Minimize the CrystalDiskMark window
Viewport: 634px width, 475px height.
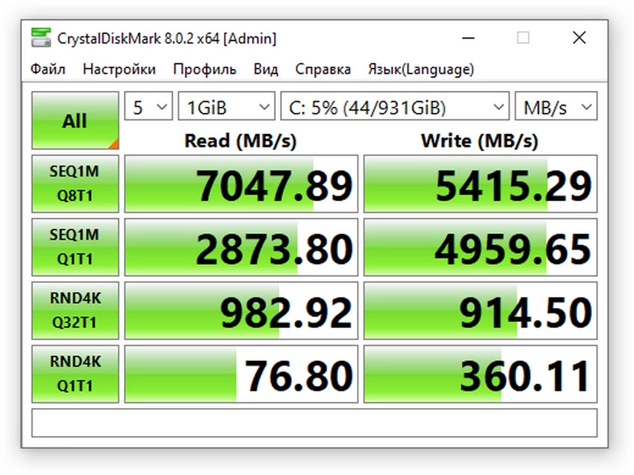(468, 38)
